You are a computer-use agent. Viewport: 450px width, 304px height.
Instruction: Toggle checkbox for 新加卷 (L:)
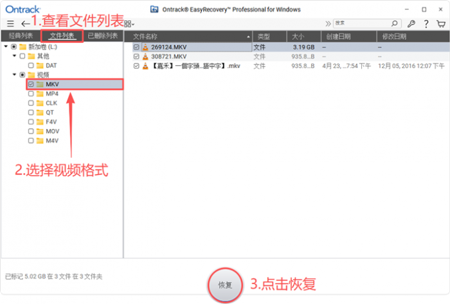[x=14, y=47]
